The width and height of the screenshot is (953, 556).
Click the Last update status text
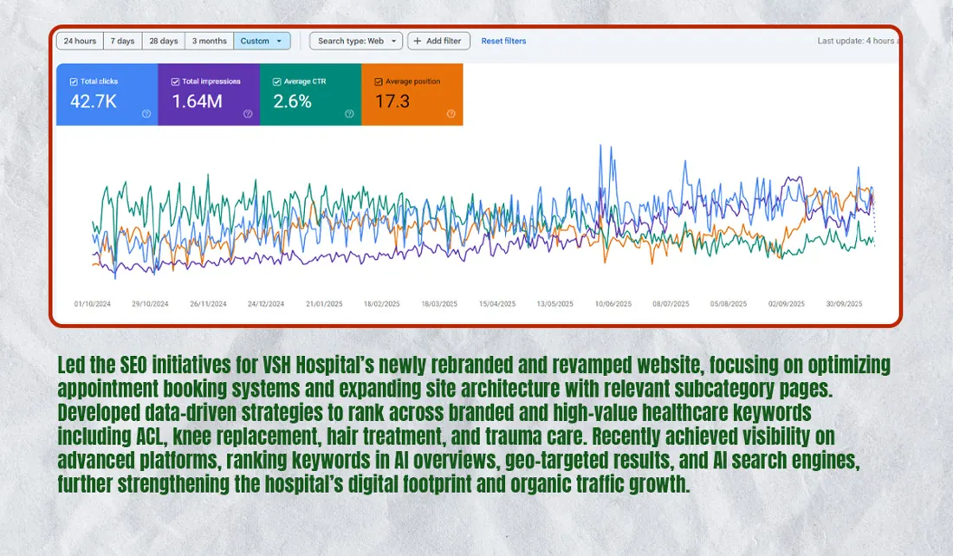click(x=858, y=41)
